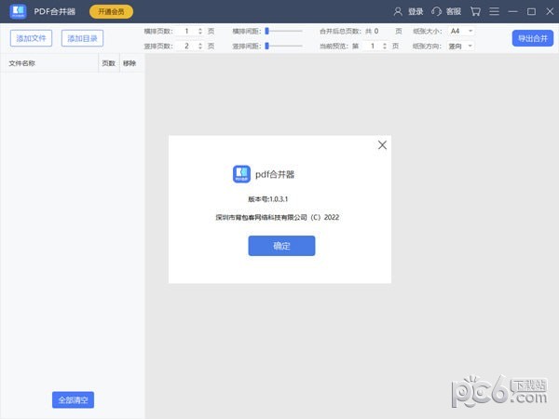Open the shopping cart icon
The height and width of the screenshot is (419, 559).
475,12
